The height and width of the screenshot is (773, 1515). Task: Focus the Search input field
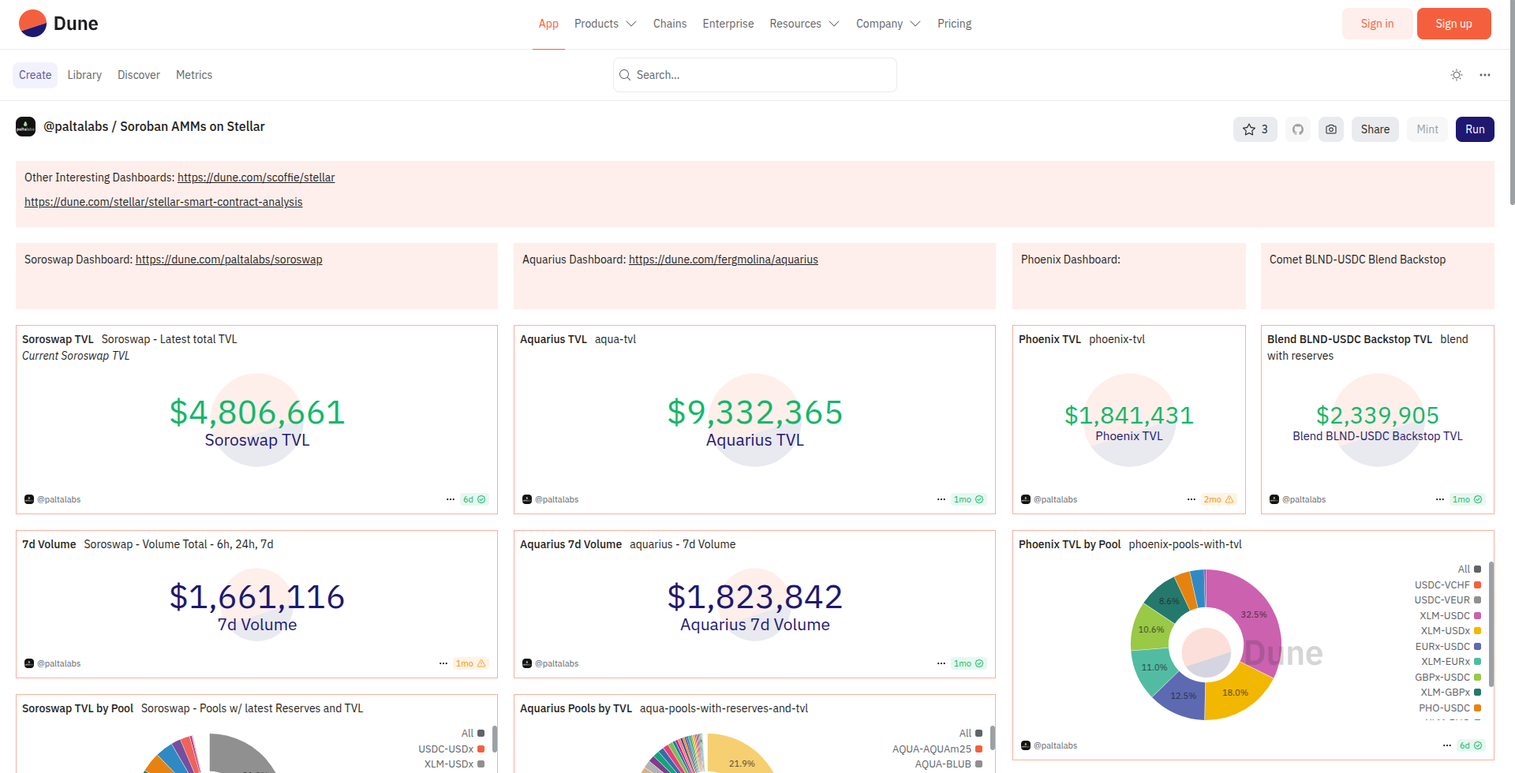point(755,75)
